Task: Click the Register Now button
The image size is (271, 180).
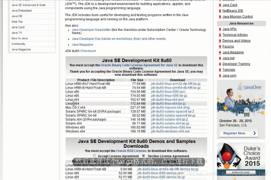Action: pyautogui.click(x=238, y=133)
